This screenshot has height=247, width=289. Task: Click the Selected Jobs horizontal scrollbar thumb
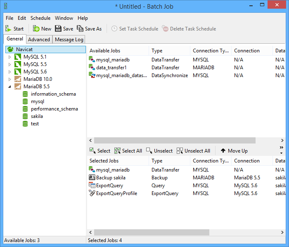tap(152, 232)
